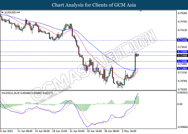Click the 0.70205 price scale value

(182, 89)
